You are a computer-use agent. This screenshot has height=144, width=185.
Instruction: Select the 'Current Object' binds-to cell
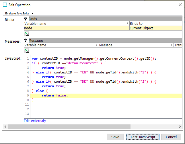tap(155, 28)
